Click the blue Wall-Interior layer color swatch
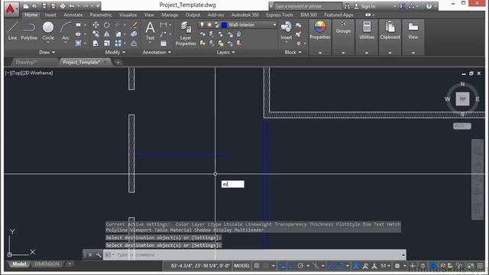The image size is (489, 275). coord(224,25)
